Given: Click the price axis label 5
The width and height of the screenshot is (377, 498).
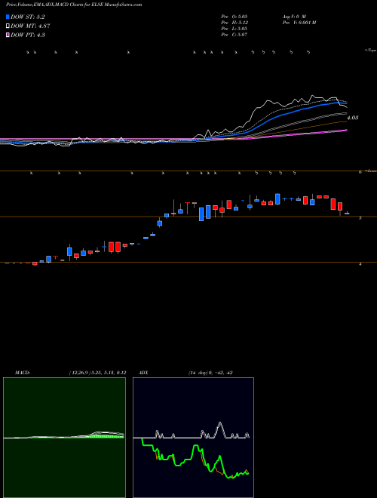Looking at the screenshot, I should coord(360,218).
